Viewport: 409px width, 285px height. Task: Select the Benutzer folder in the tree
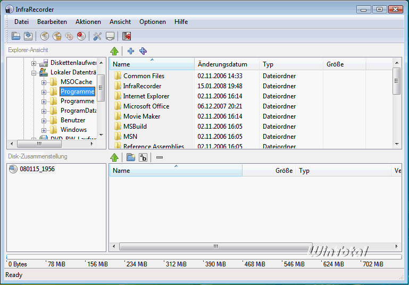73,120
